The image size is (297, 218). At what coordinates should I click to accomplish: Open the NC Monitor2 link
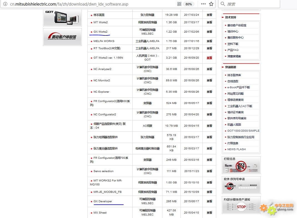102,81
